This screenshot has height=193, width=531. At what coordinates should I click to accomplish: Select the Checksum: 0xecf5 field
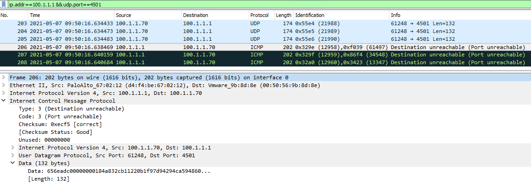(60, 125)
